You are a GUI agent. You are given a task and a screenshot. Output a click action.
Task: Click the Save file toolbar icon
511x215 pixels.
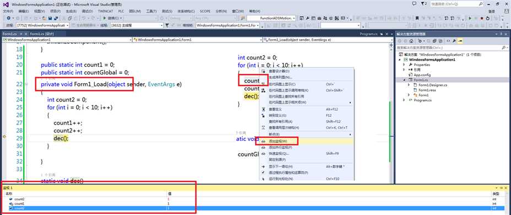tap(50, 18)
